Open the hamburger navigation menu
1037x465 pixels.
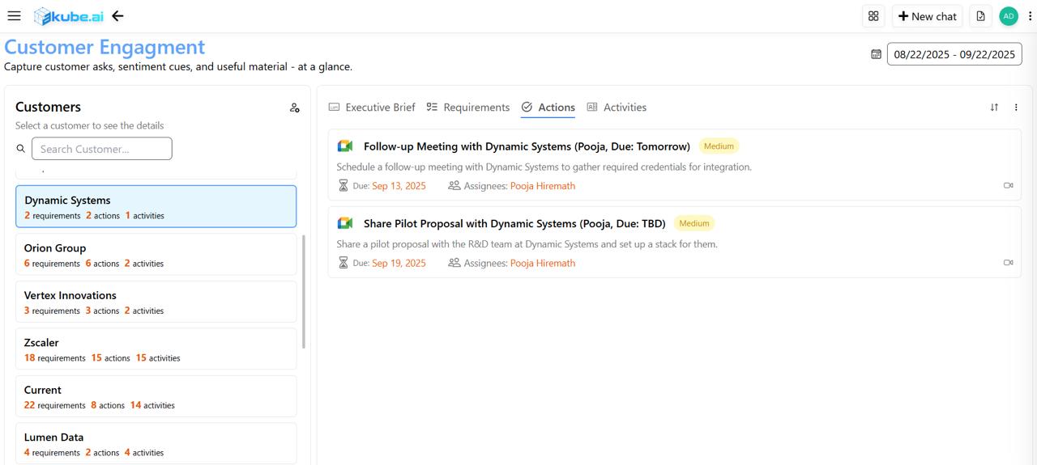click(14, 16)
